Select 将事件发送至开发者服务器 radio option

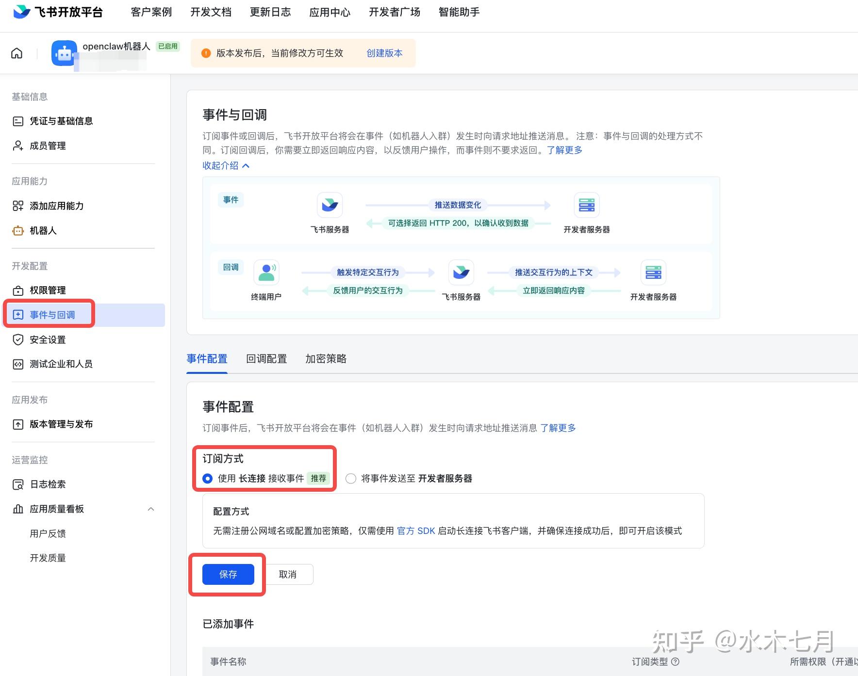coord(351,479)
